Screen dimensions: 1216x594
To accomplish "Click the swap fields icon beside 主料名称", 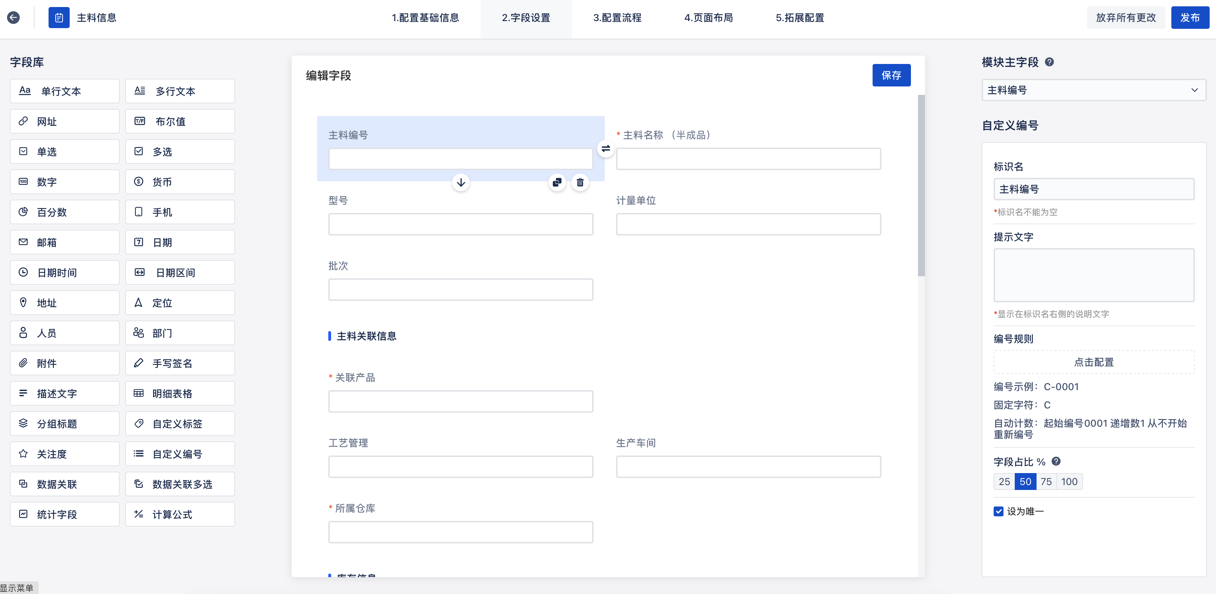I will pyautogui.click(x=606, y=149).
